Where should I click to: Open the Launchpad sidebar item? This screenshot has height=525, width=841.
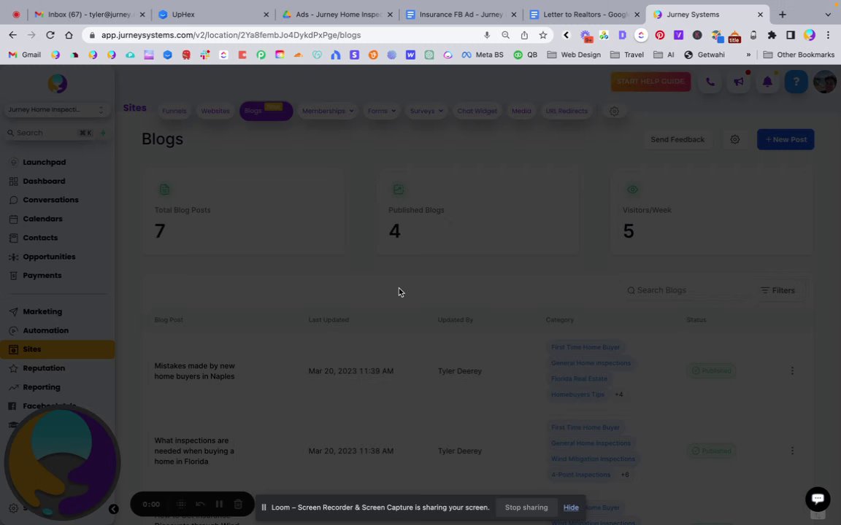(x=44, y=163)
